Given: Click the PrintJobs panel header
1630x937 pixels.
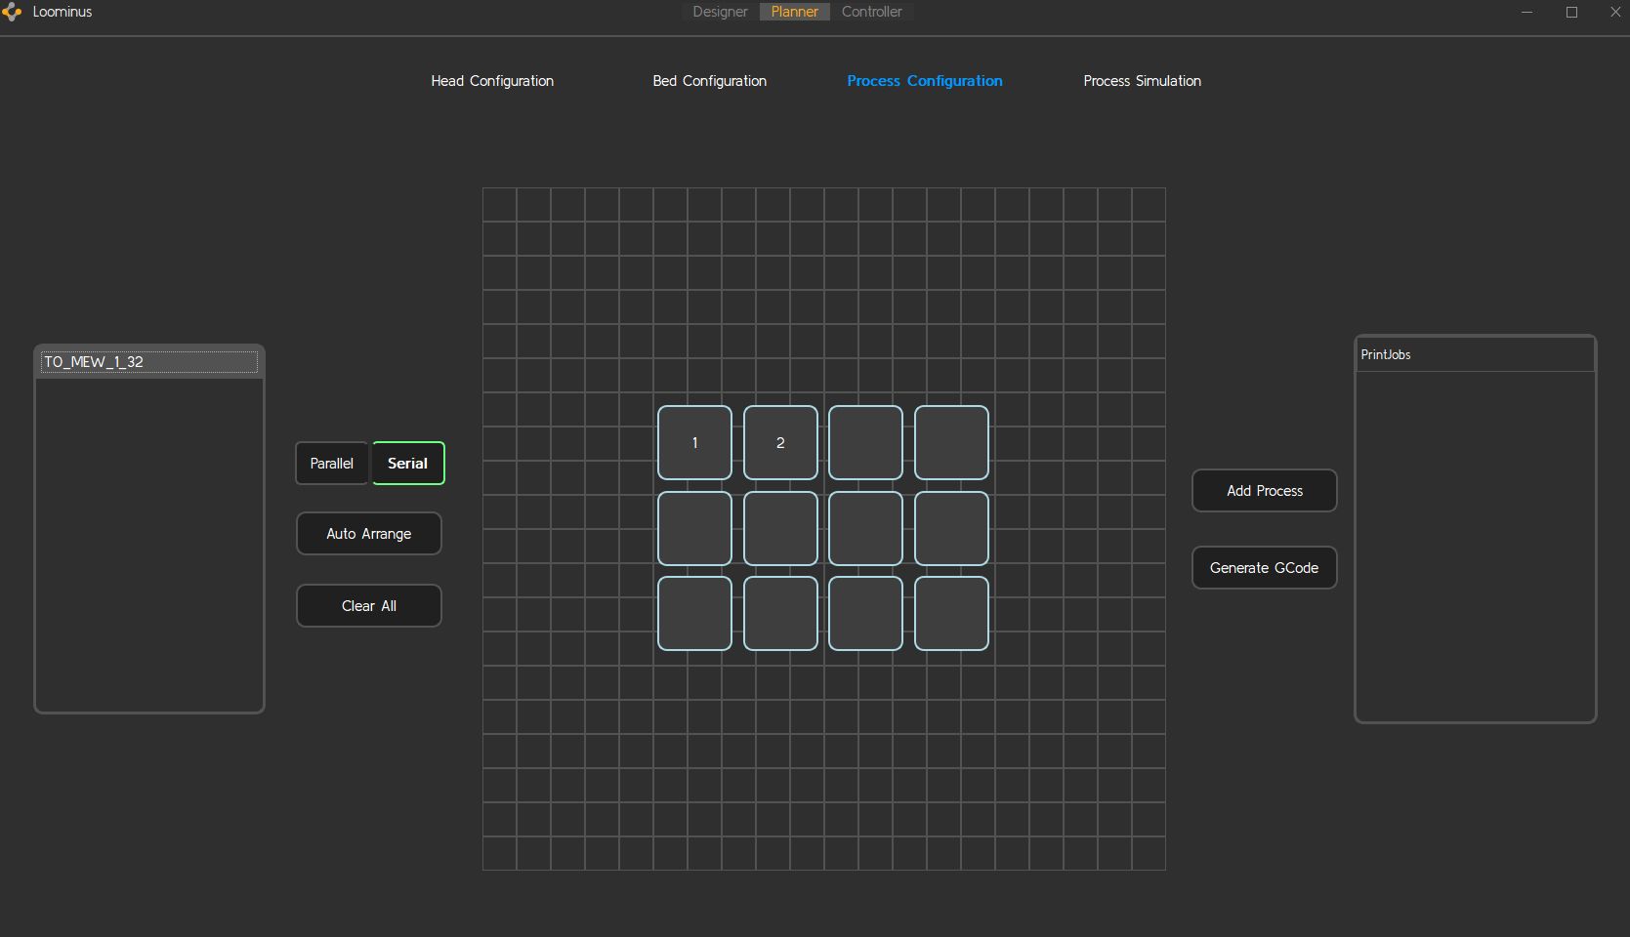Looking at the screenshot, I should 1475,355.
